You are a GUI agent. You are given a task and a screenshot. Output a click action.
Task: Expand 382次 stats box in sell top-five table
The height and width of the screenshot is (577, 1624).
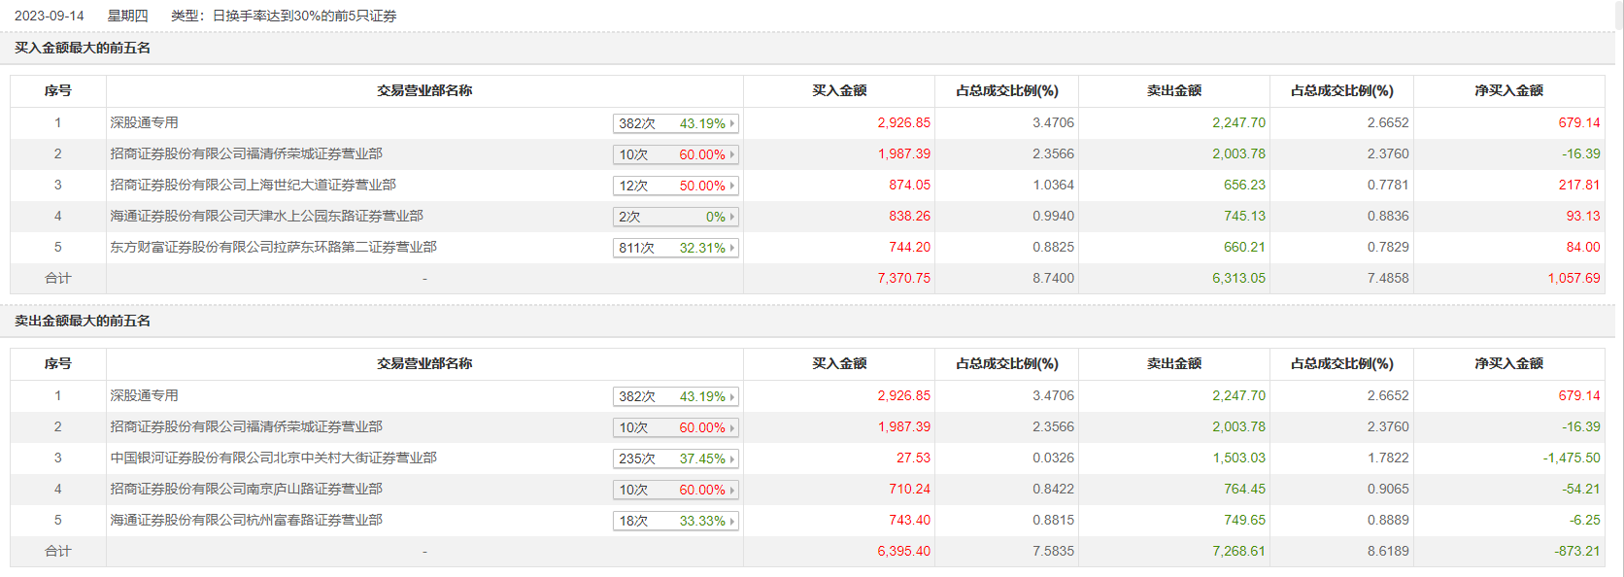coord(676,396)
